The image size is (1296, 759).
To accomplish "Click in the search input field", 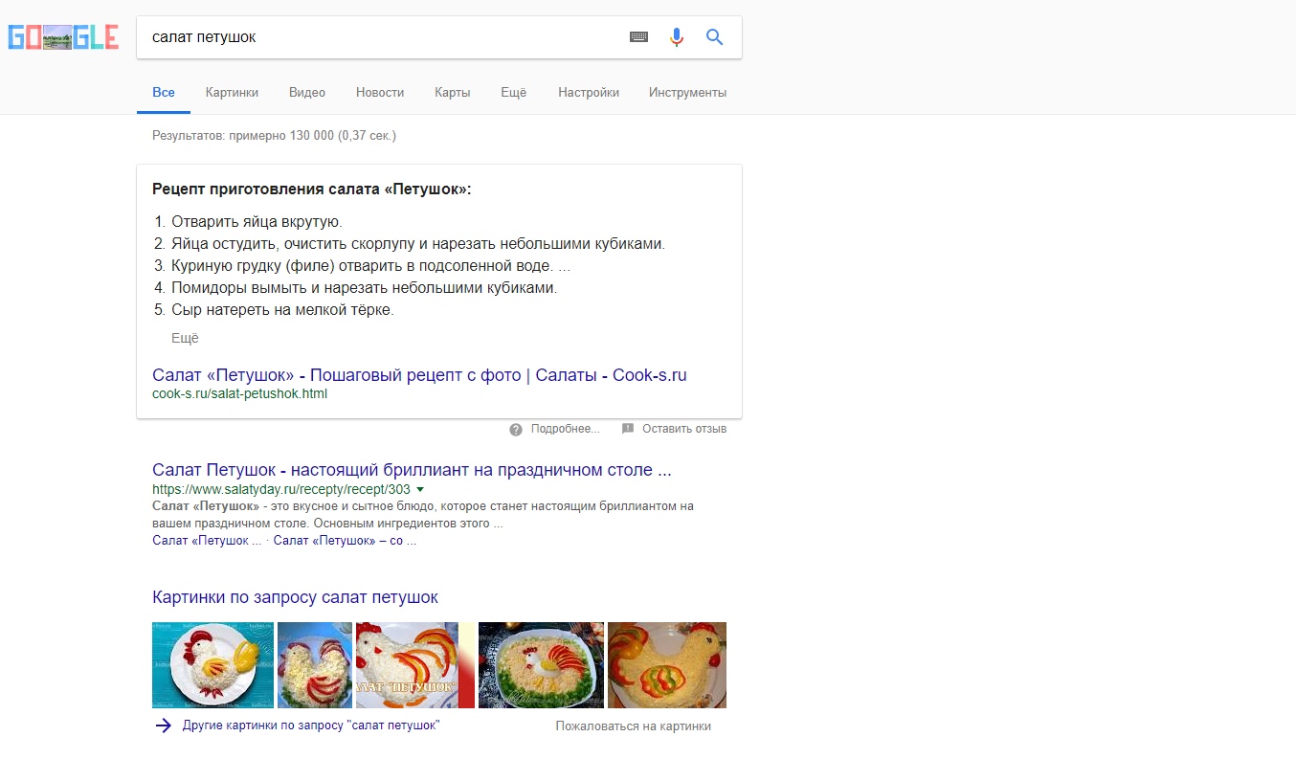I will click(383, 37).
